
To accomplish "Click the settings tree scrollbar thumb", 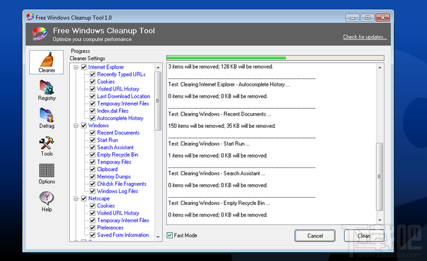I will (158, 101).
